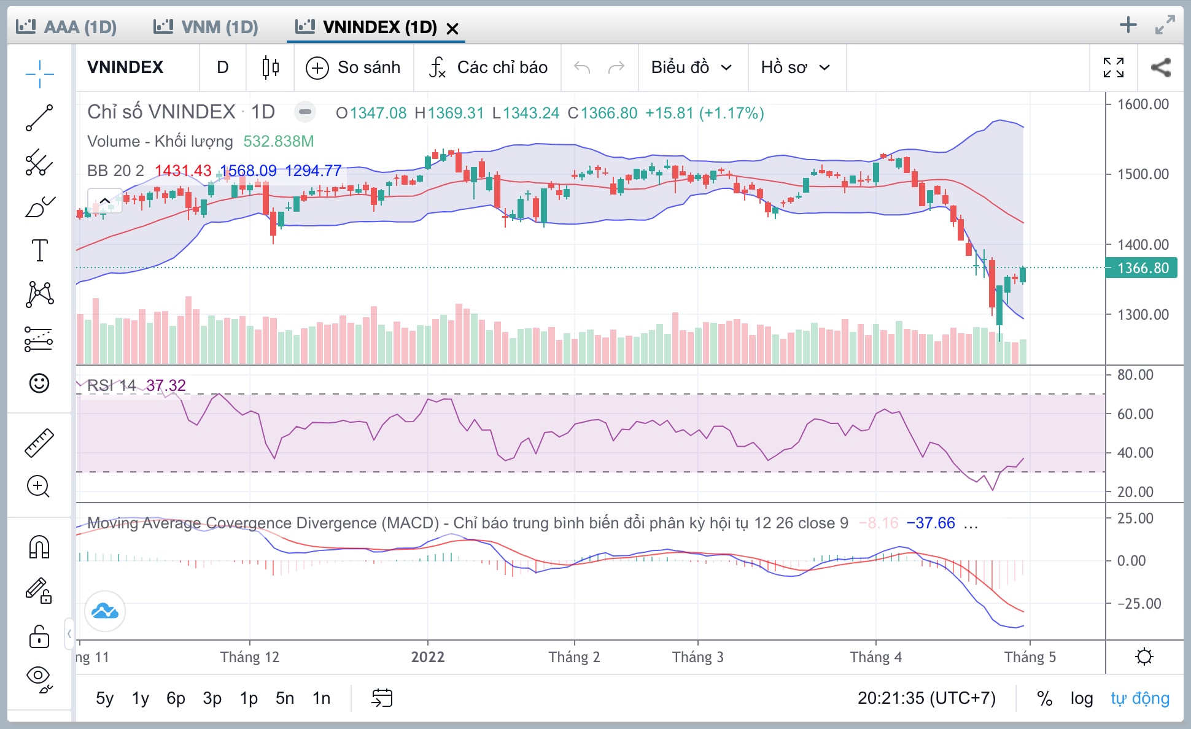Click the Volume - Khối lượng legend
This screenshot has width=1191, height=729.
point(160,141)
